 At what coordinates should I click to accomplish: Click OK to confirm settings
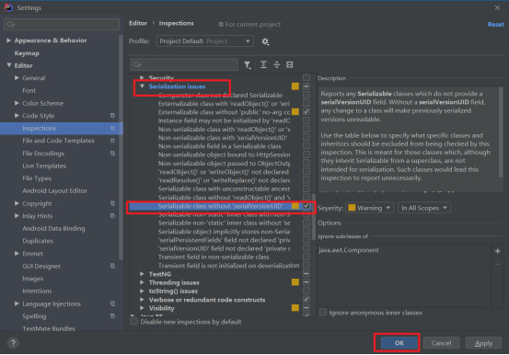(399, 343)
